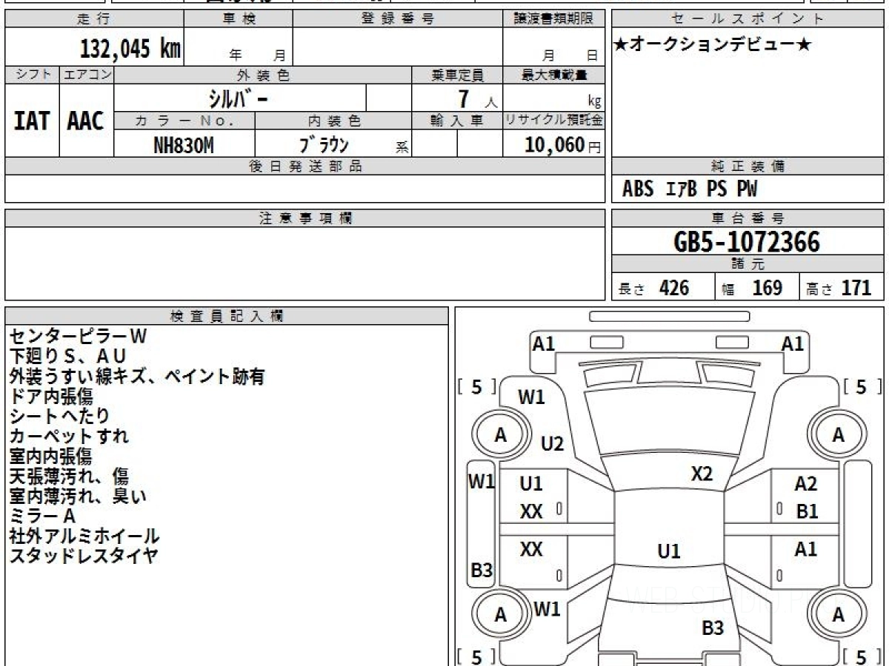This screenshot has height=666, width=889.
Task: Select the note カーペットすれ
Action: (x=69, y=437)
